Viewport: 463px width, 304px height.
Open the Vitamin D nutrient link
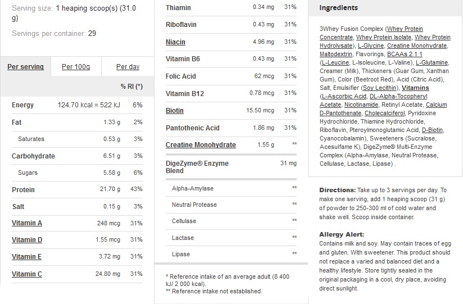pos(27,240)
